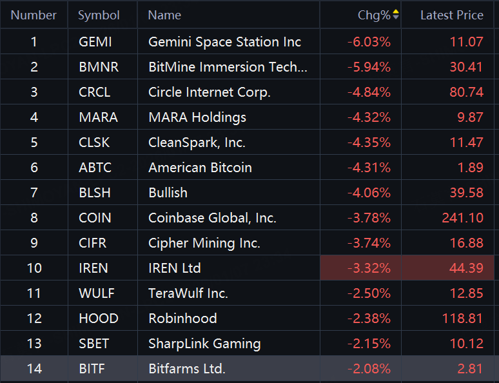Open the GEMI symbol row

95,42
